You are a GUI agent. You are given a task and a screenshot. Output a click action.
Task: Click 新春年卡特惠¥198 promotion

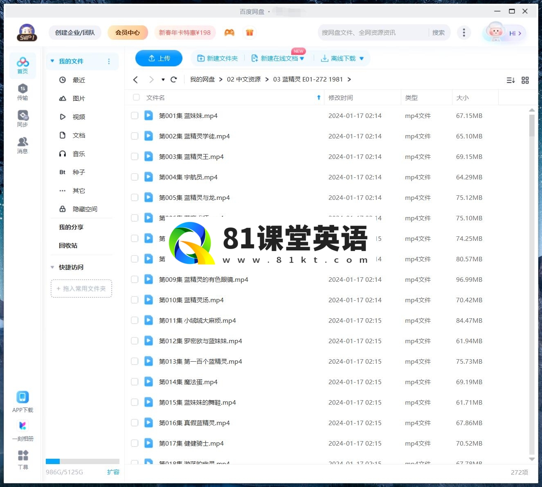tap(185, 32)
